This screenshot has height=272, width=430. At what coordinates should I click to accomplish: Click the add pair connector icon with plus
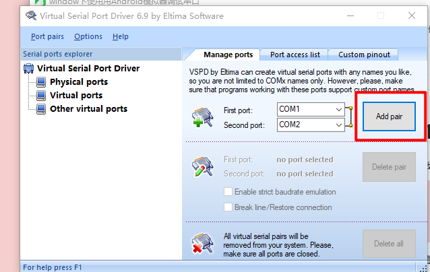tap(202, 118)
